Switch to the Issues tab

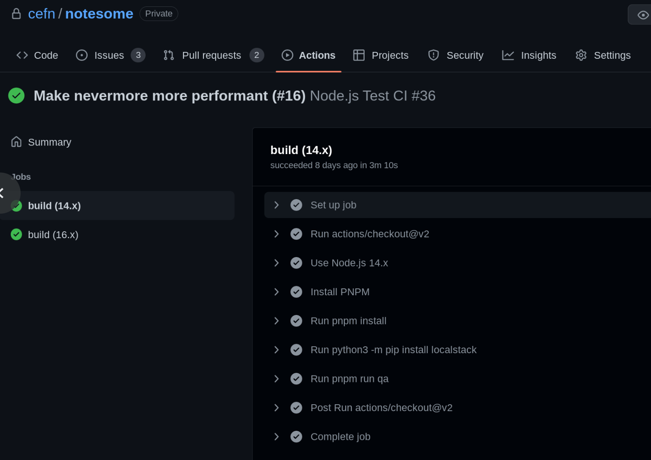[110, 55]
